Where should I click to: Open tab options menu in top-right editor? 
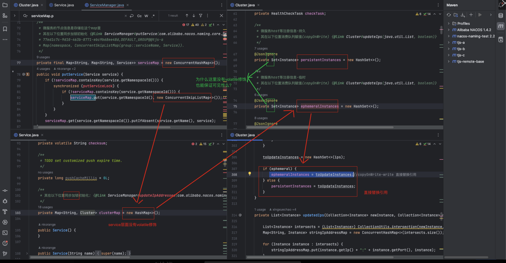[438, 5]
